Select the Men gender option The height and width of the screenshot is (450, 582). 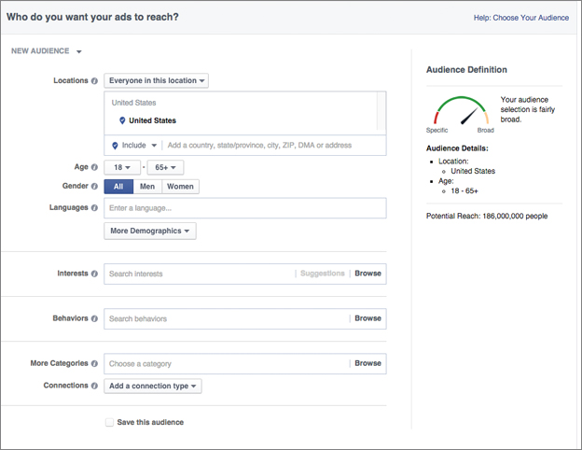147,187
